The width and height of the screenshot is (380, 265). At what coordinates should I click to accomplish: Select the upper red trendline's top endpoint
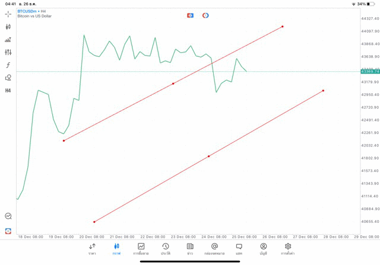pos(283,26)
